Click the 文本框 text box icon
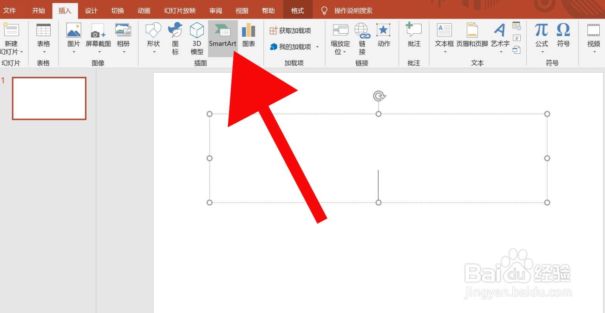605x313 pixels. [444, 30]
